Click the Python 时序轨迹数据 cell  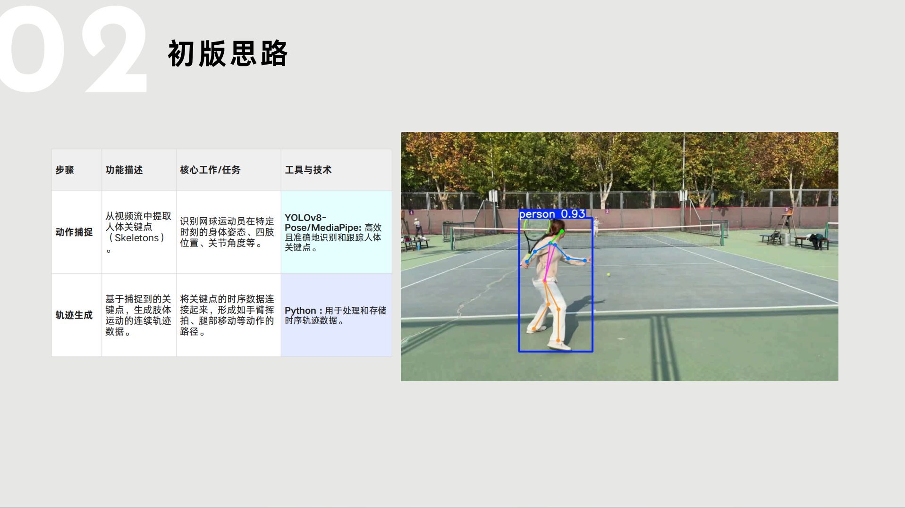tap(336, 315)
